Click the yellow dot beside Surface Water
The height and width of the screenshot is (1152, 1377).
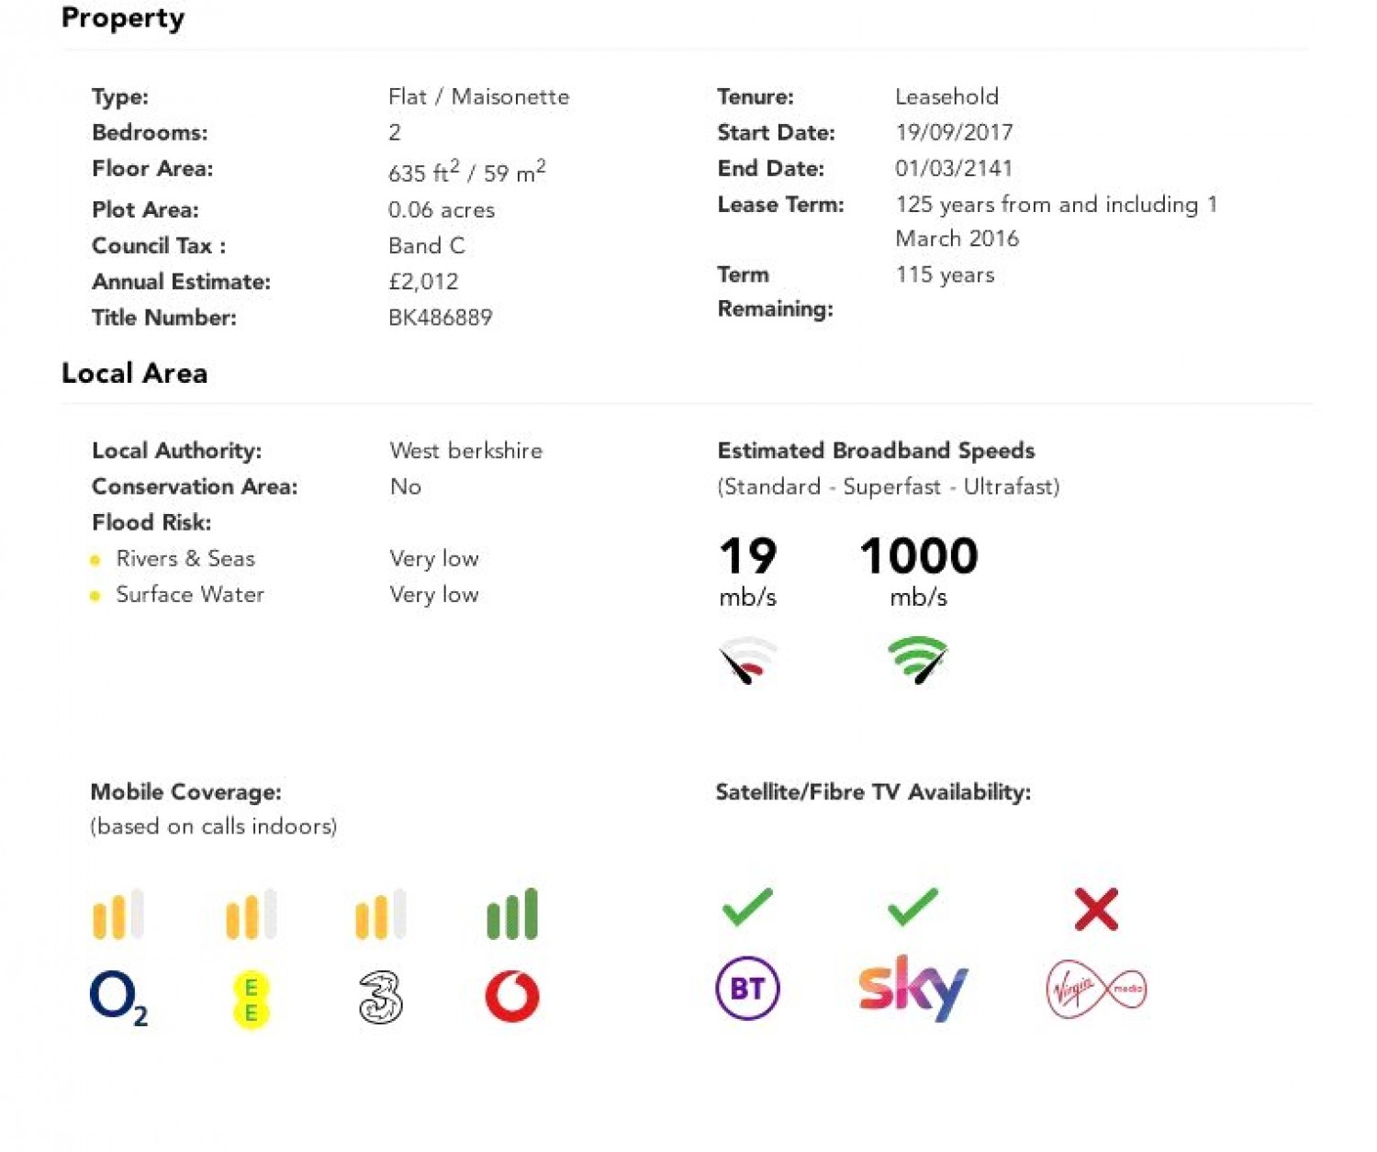point(95,596)
